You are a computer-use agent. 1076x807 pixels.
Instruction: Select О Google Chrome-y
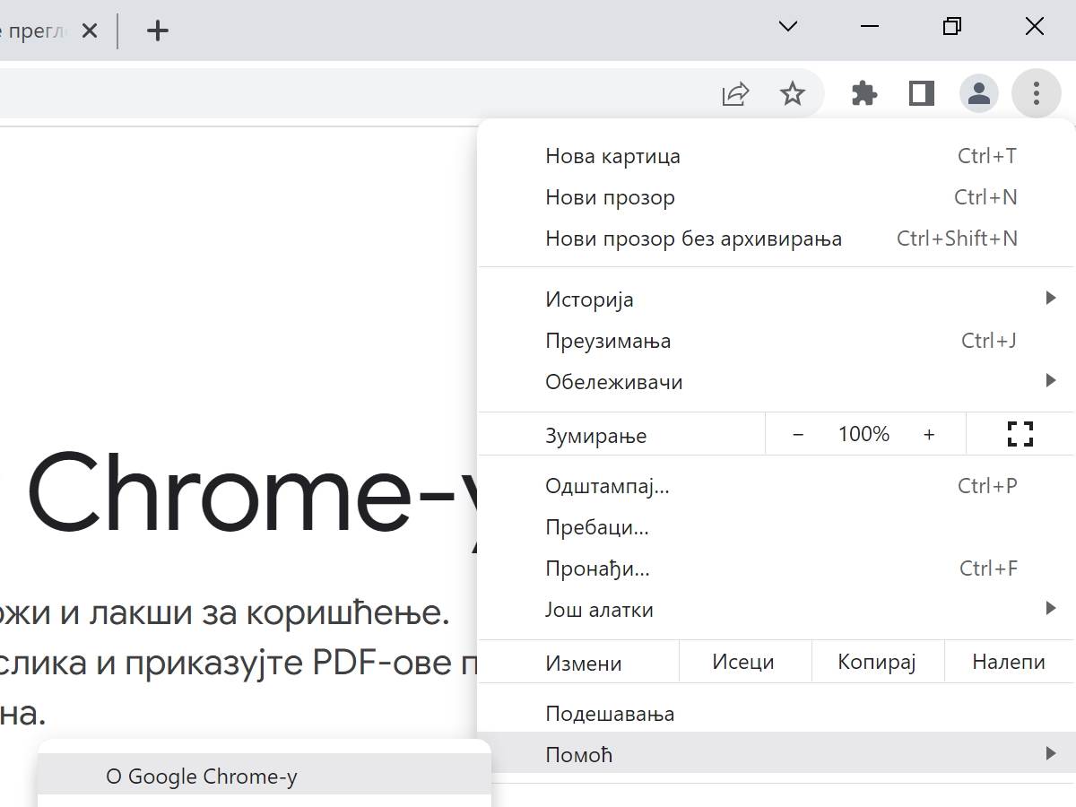(x=201, y=777)
